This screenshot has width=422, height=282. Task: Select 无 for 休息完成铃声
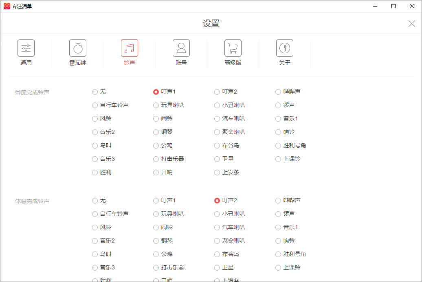95,201
